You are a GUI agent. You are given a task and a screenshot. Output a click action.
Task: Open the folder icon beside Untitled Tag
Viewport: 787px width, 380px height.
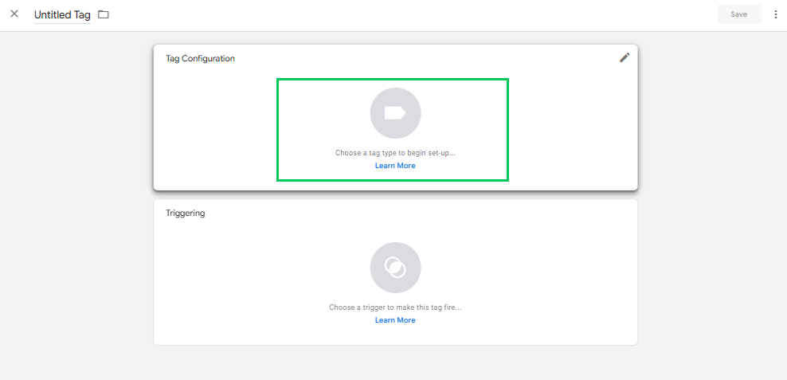[104, 14]
